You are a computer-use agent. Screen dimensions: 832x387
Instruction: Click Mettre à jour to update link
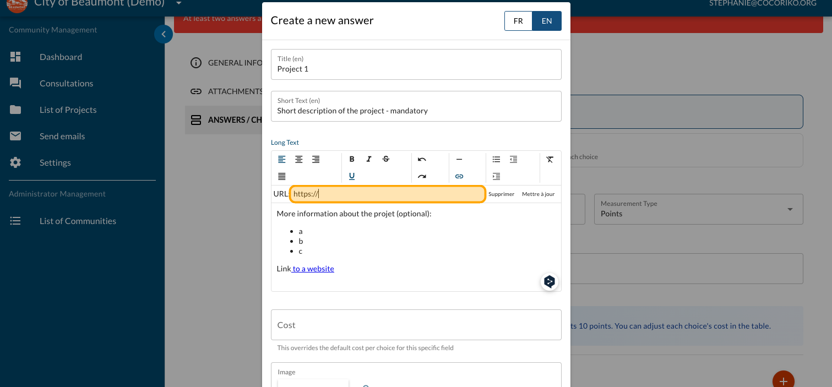coord(538,194)
